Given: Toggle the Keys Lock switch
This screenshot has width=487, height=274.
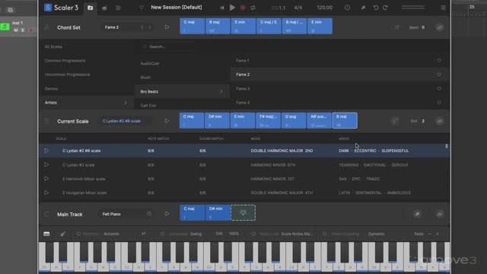Looking at the screenshot, I should coord(253,234).
